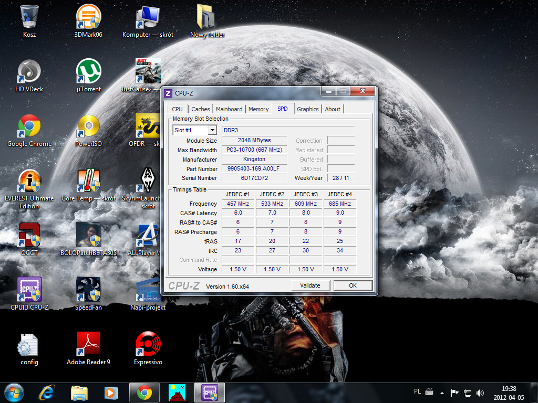
Task: Open the Core Temp shortcut icon
Action: click(88, 181)
